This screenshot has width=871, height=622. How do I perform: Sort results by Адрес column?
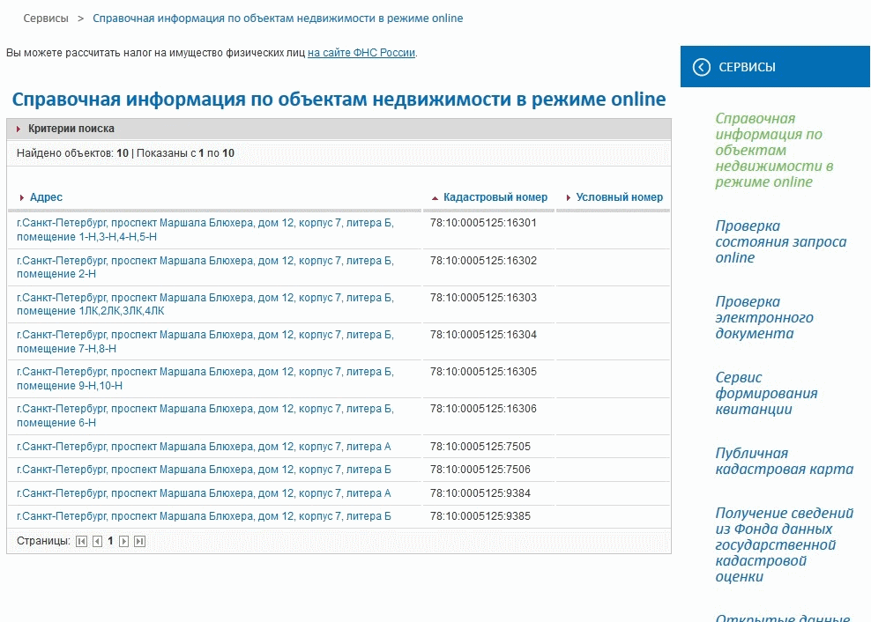46,197
